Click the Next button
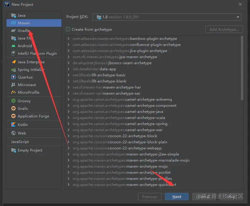Image resolution: width=250 pixels, height=206 pixels. pos(177,197)
